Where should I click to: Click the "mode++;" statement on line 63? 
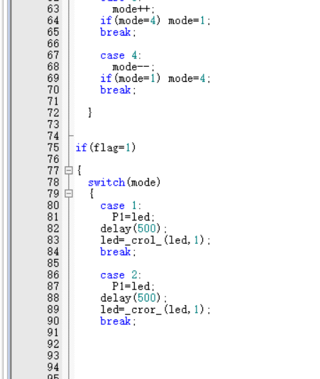[x=133, y=9]
